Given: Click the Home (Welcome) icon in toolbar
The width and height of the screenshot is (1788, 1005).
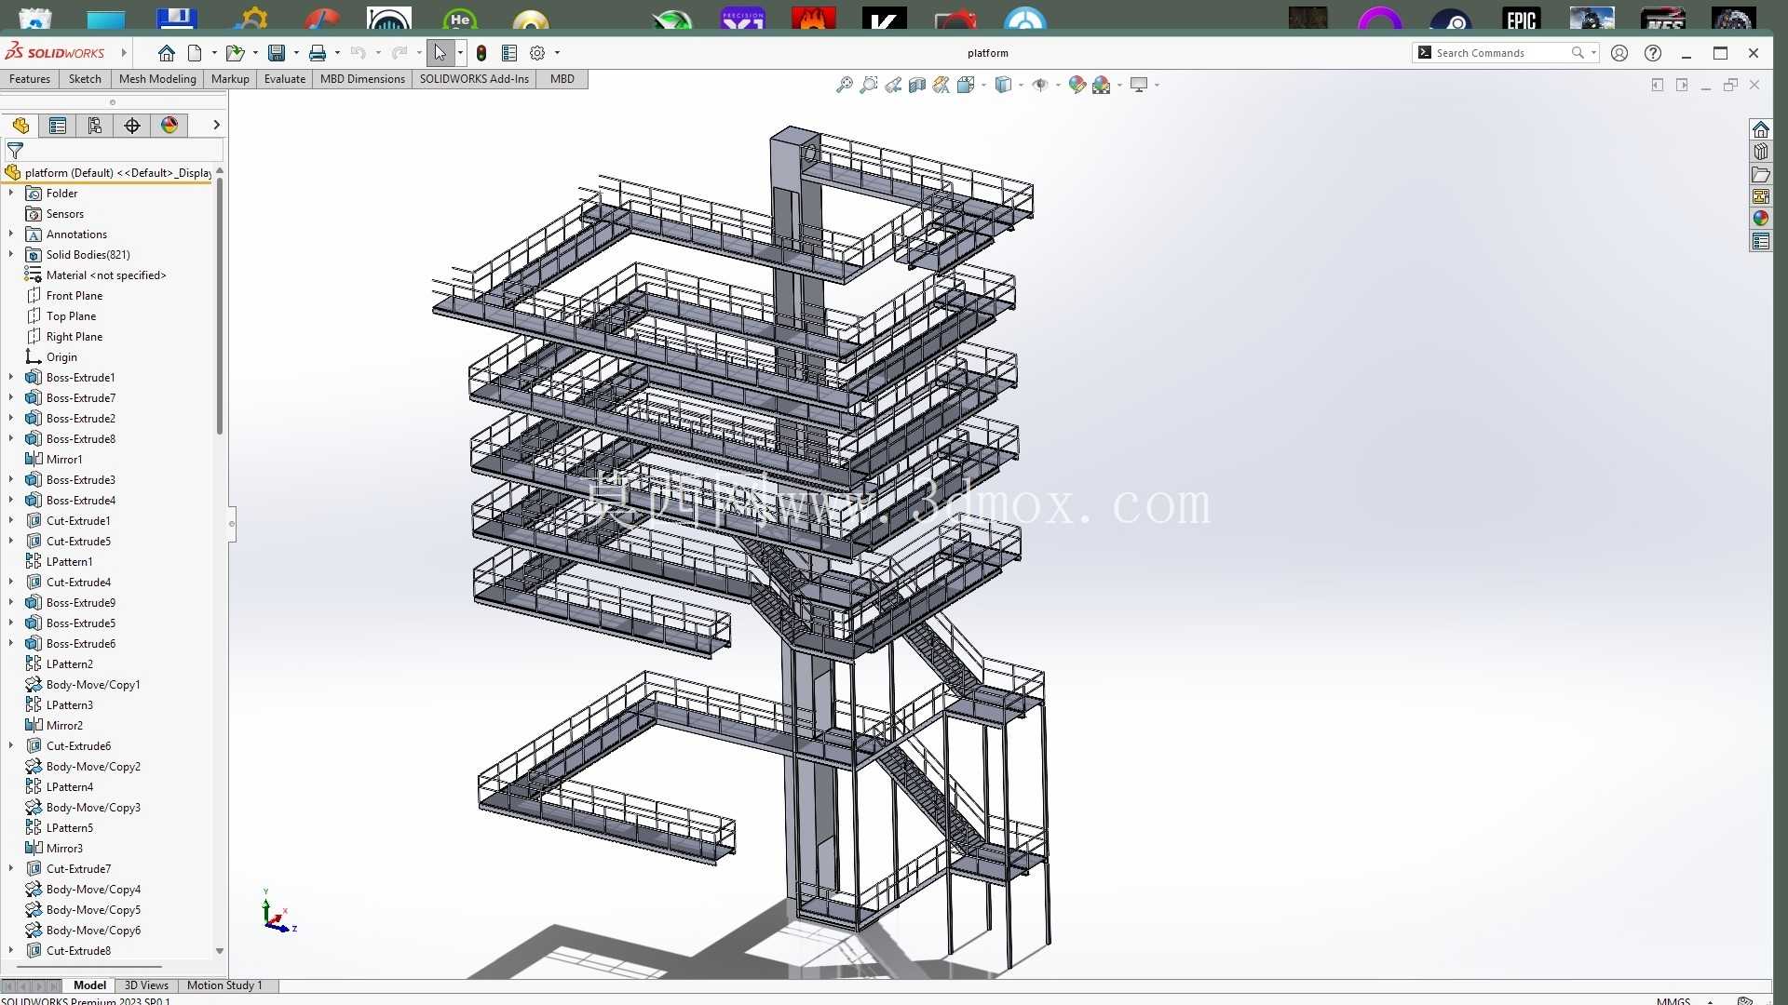Looking at the screenshot, I should (x=167, y=53).
